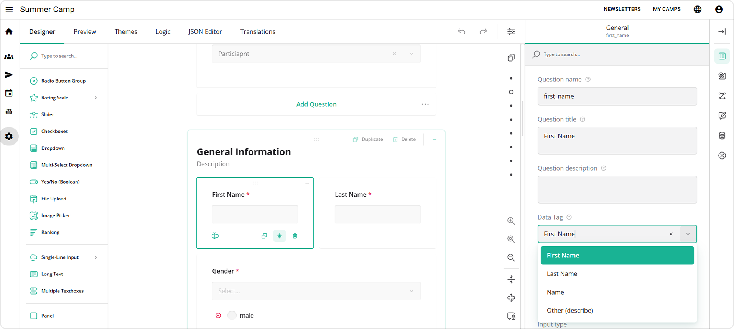This screenshot has height=329, width=734.
Task: Toggle the Data Tag dropdown arrow
Action: coord(688,234)
